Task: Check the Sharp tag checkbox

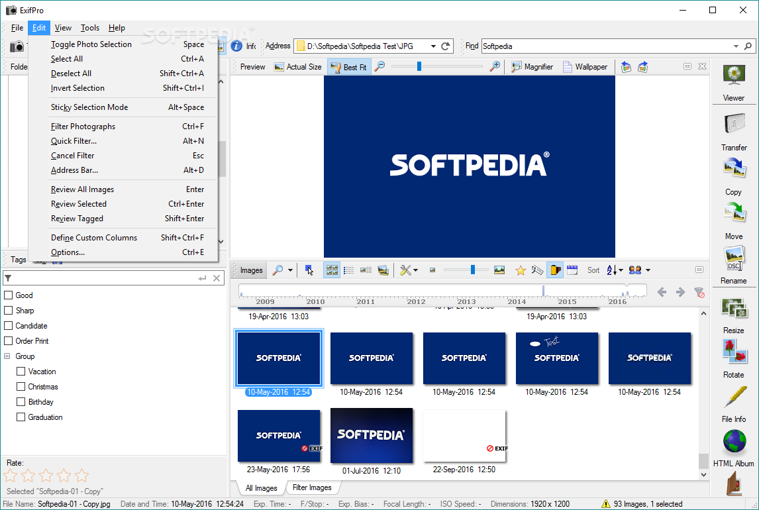Action: (x=8, y=310)
